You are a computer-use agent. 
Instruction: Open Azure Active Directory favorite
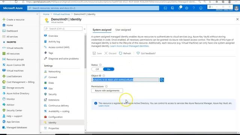[x=16, y=93]
